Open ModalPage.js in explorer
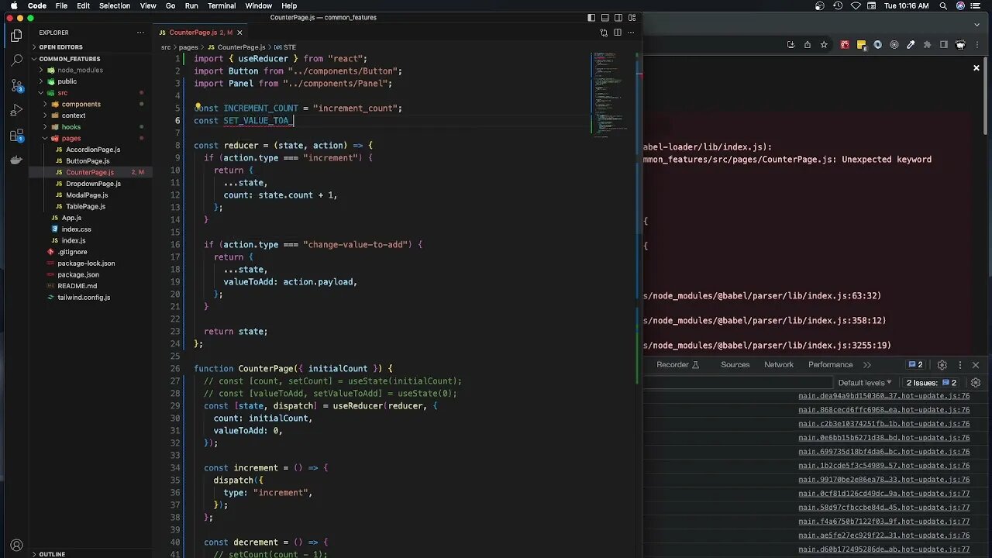The width and height of the screenshot is (992, 558). tap(87, 195)
